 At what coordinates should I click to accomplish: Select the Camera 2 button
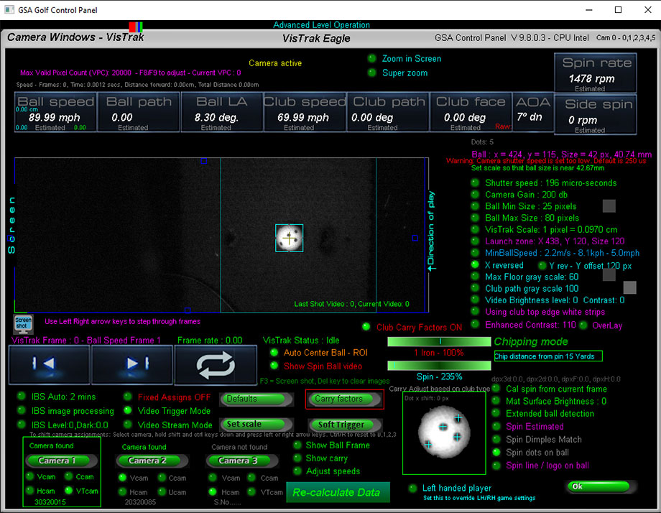click(x=151, y=461)
